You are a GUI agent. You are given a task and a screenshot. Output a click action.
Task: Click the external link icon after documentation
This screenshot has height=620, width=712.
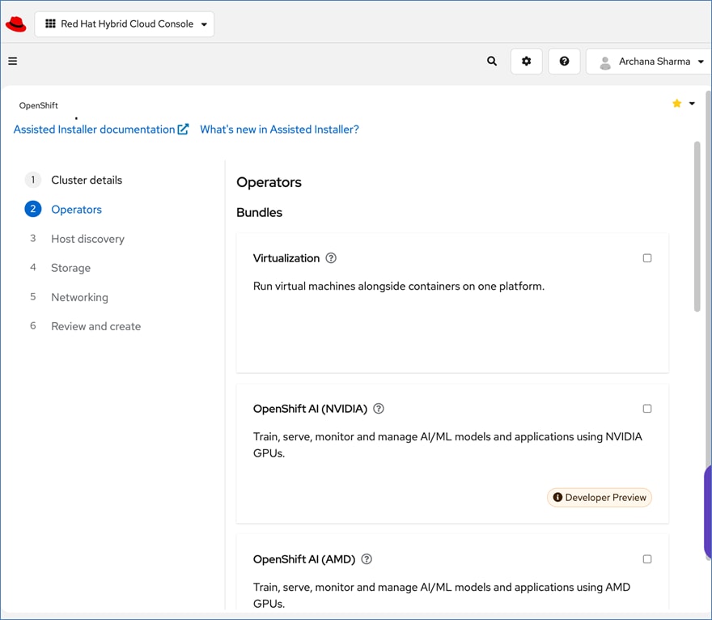tap(183, 130)
